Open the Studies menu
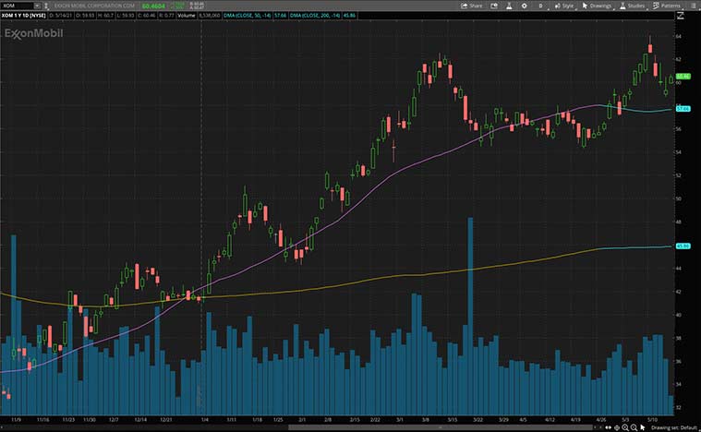701x432 pixels. pyautogui.click(x=635, y=6)
